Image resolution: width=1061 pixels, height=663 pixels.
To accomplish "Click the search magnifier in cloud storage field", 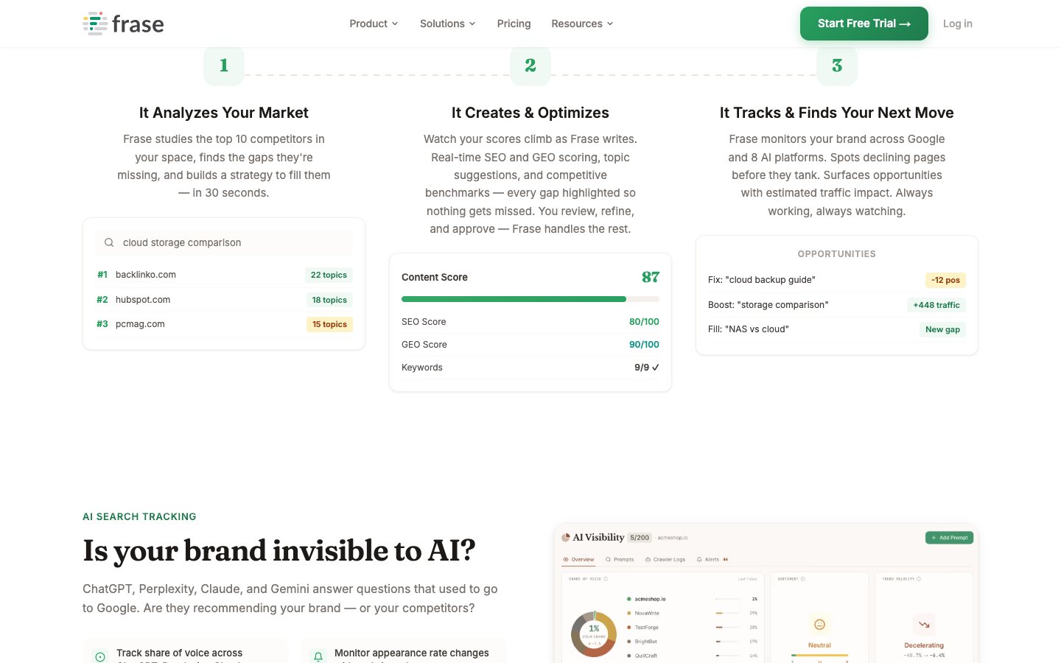I will click(x=109, y=242).
